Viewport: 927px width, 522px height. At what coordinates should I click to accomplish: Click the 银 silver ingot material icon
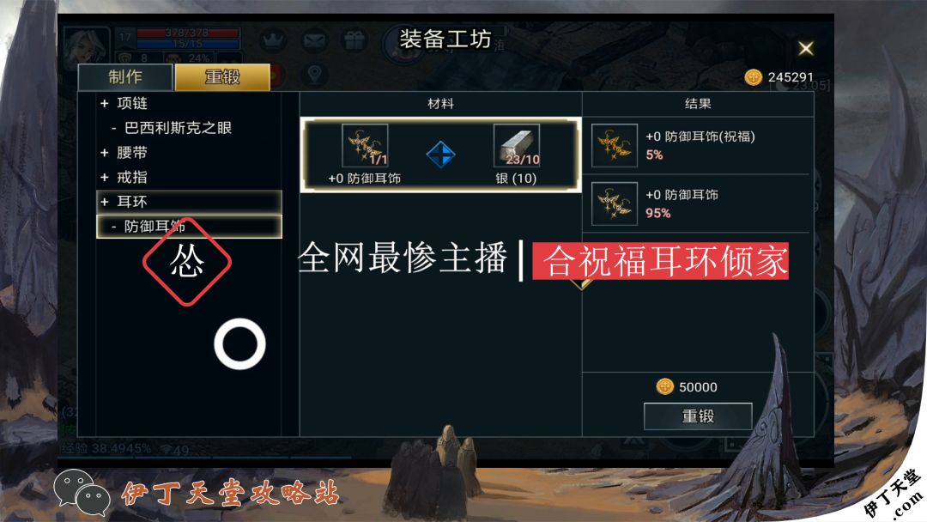point(516,145)
